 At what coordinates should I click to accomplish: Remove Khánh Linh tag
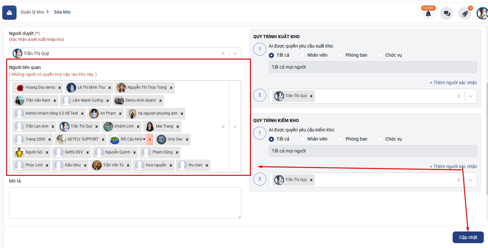pyautogui.click(x=138, y=127)
